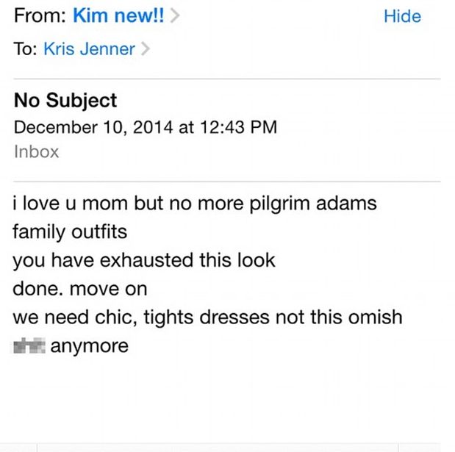Click the "No Subject" heading

pyautogui.click(x=65, y=101)
